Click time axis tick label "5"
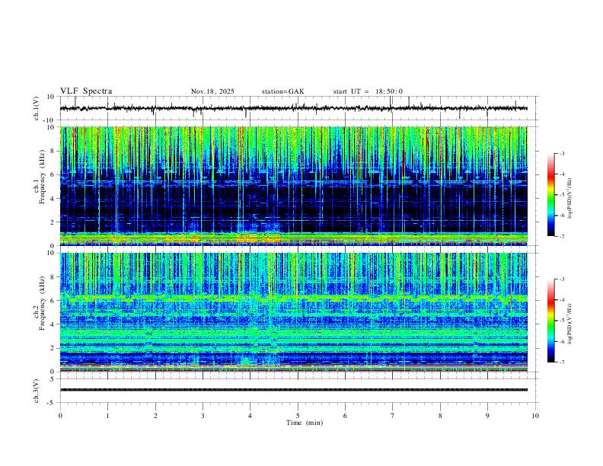This screenshot has height=466, width=603. coord(298,416)
